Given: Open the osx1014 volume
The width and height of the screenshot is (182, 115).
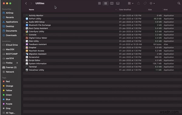Looking at the screenshot, I should click(x=10, y=58).
